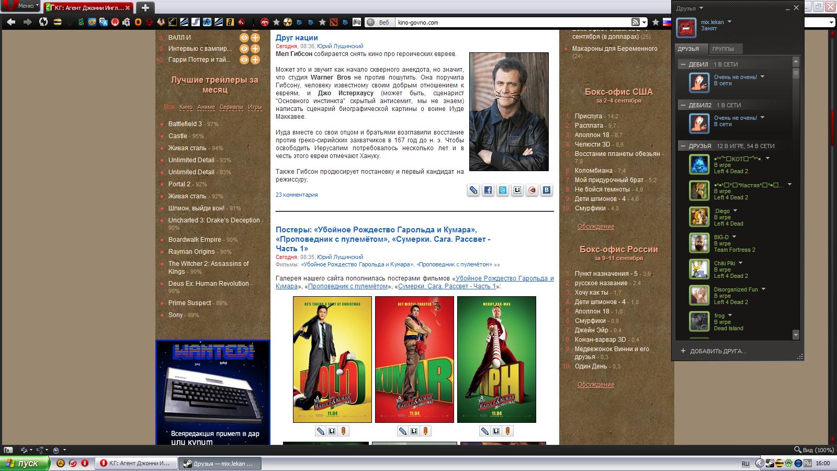Screen dimensions: 837x471
Task: Open the Mail.ru @ bookmark icon
Action: click(x=92, y=22)
